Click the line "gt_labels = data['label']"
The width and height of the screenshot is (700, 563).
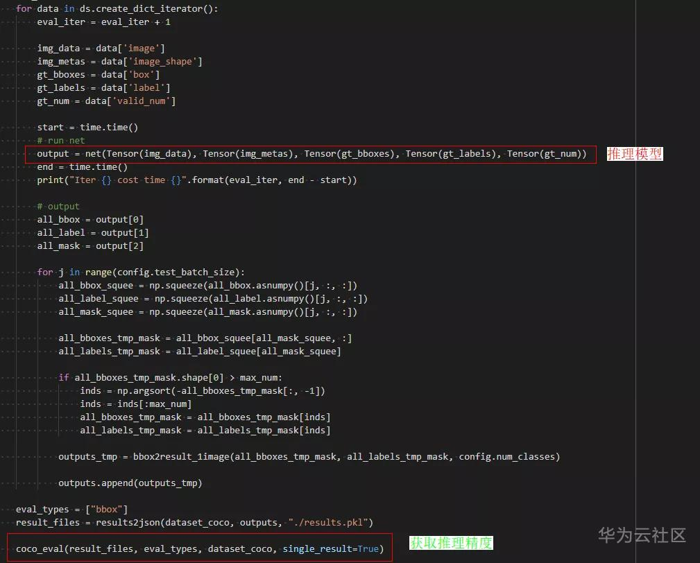tap(103, 88)
